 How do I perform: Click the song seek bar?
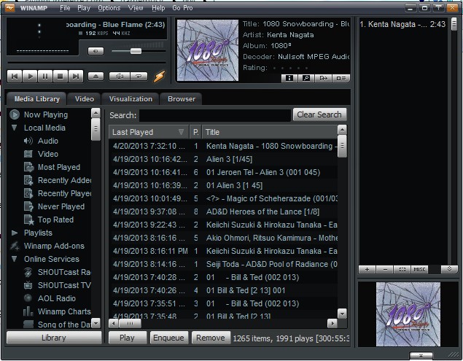(87, 63)
